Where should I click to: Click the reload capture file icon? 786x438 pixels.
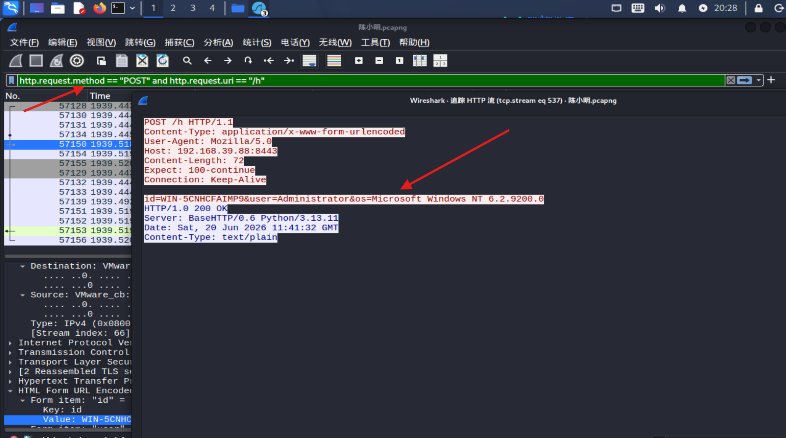(162, 61)
